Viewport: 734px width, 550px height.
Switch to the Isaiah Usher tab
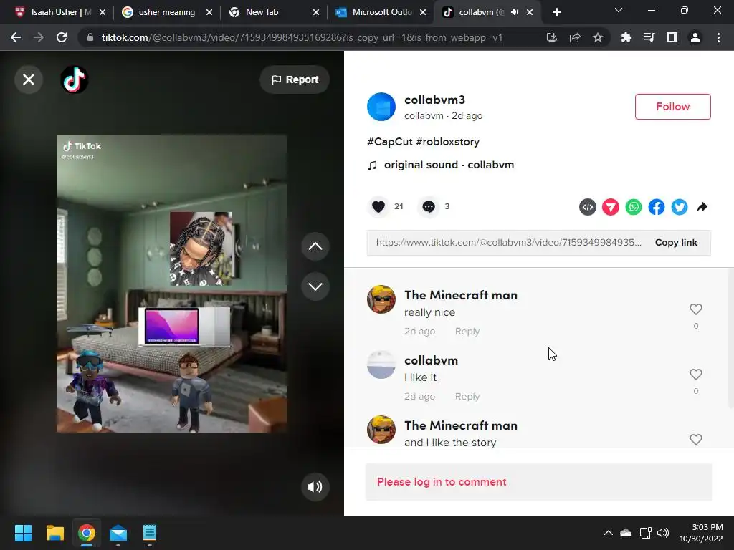point(61,12)
